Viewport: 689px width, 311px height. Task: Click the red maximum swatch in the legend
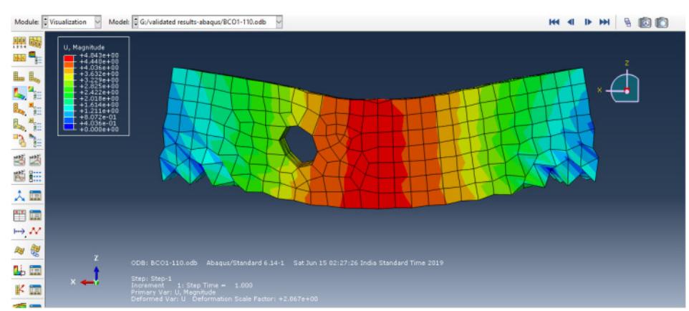coord(69,56)
